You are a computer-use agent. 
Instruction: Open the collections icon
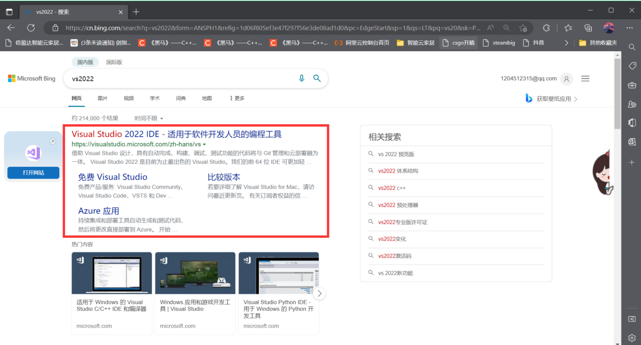click(x=588, y=28)
